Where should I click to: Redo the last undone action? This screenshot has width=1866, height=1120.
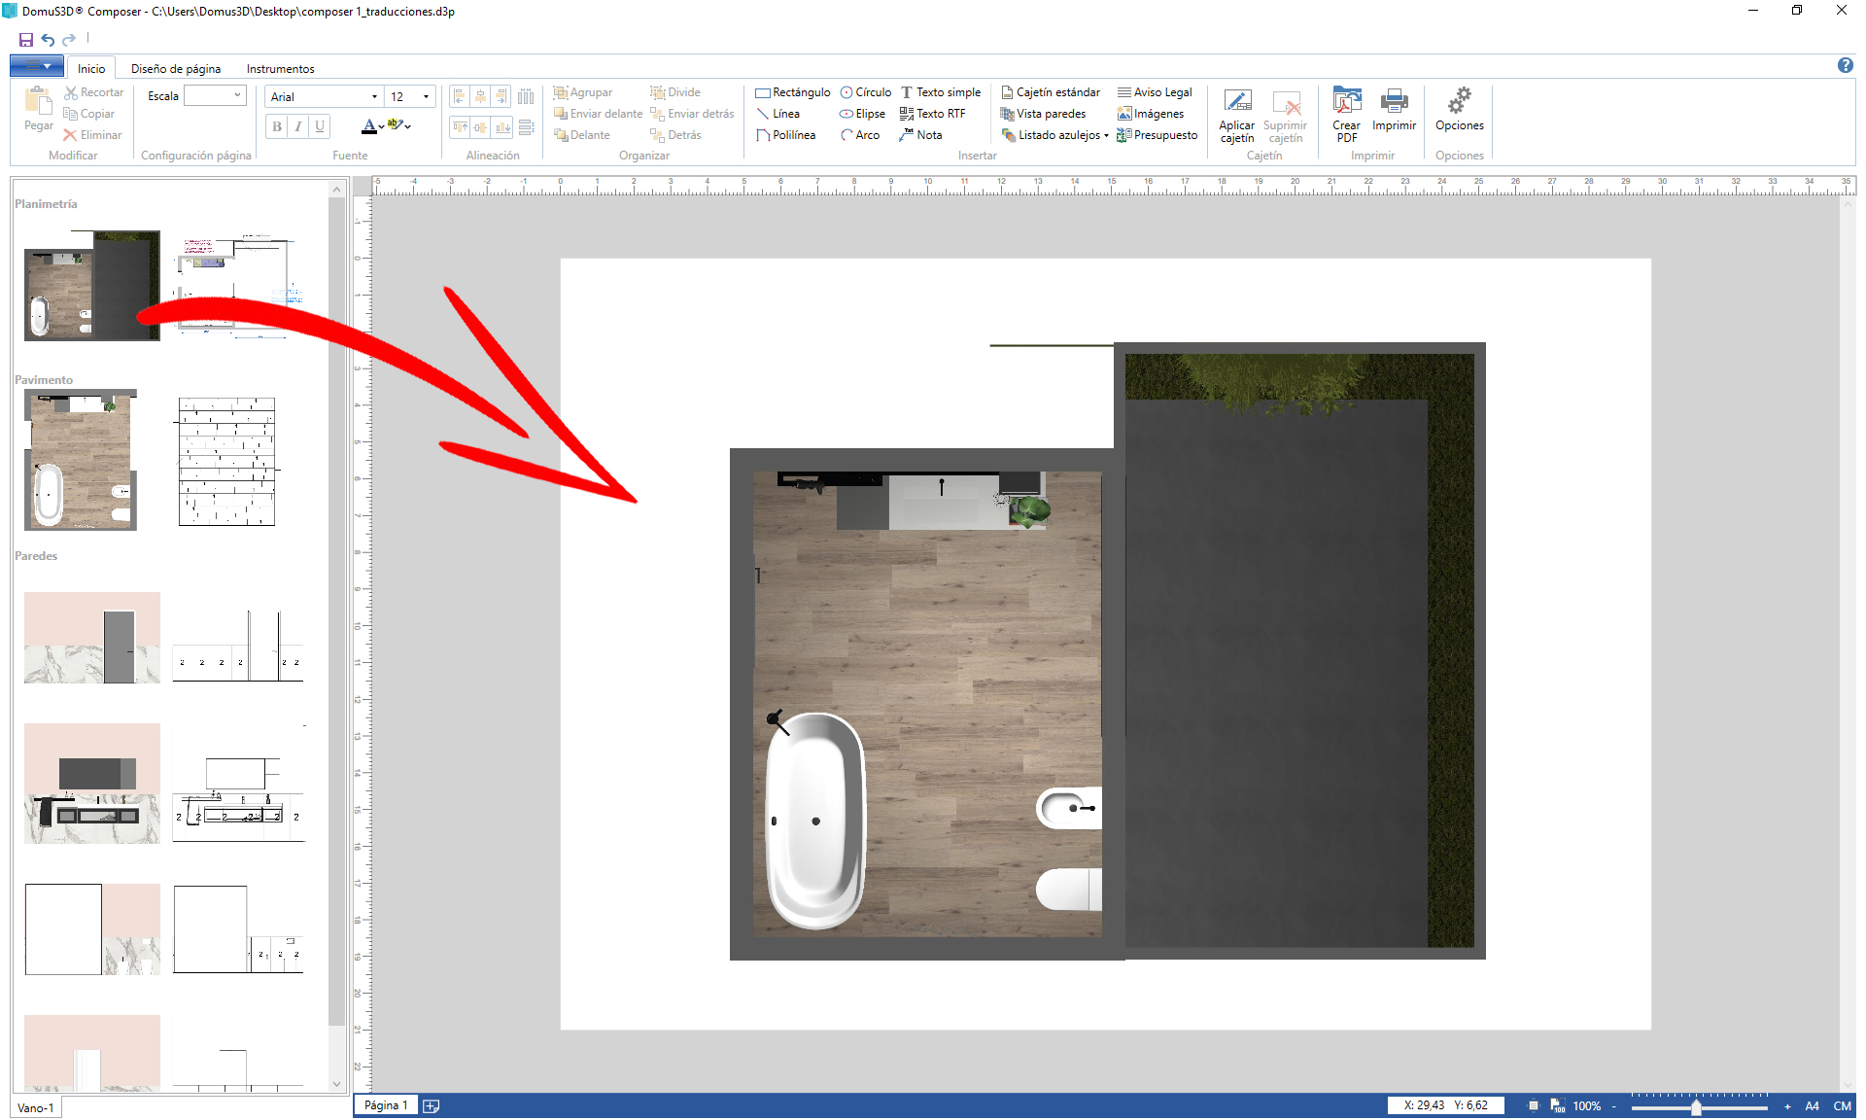coord(69,40)
